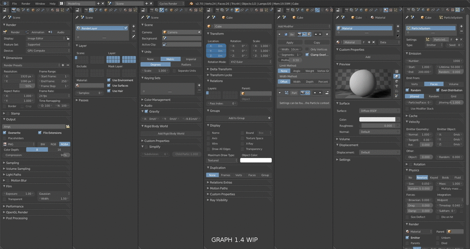Click Add Rigid Body World
Screen dimensions: 470x249
171,134
